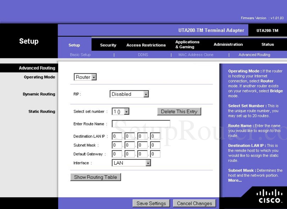Image resolution: width=287 pixels, height=209 pixels.
Task: Click fourth octet of Destination LAN IP
Action: (155, 136)
